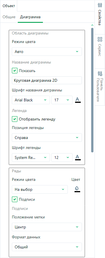Click chart title field Круговая диаграмма 2D
Viewport: 105px width, 258px height.
[x=47, y=80]
